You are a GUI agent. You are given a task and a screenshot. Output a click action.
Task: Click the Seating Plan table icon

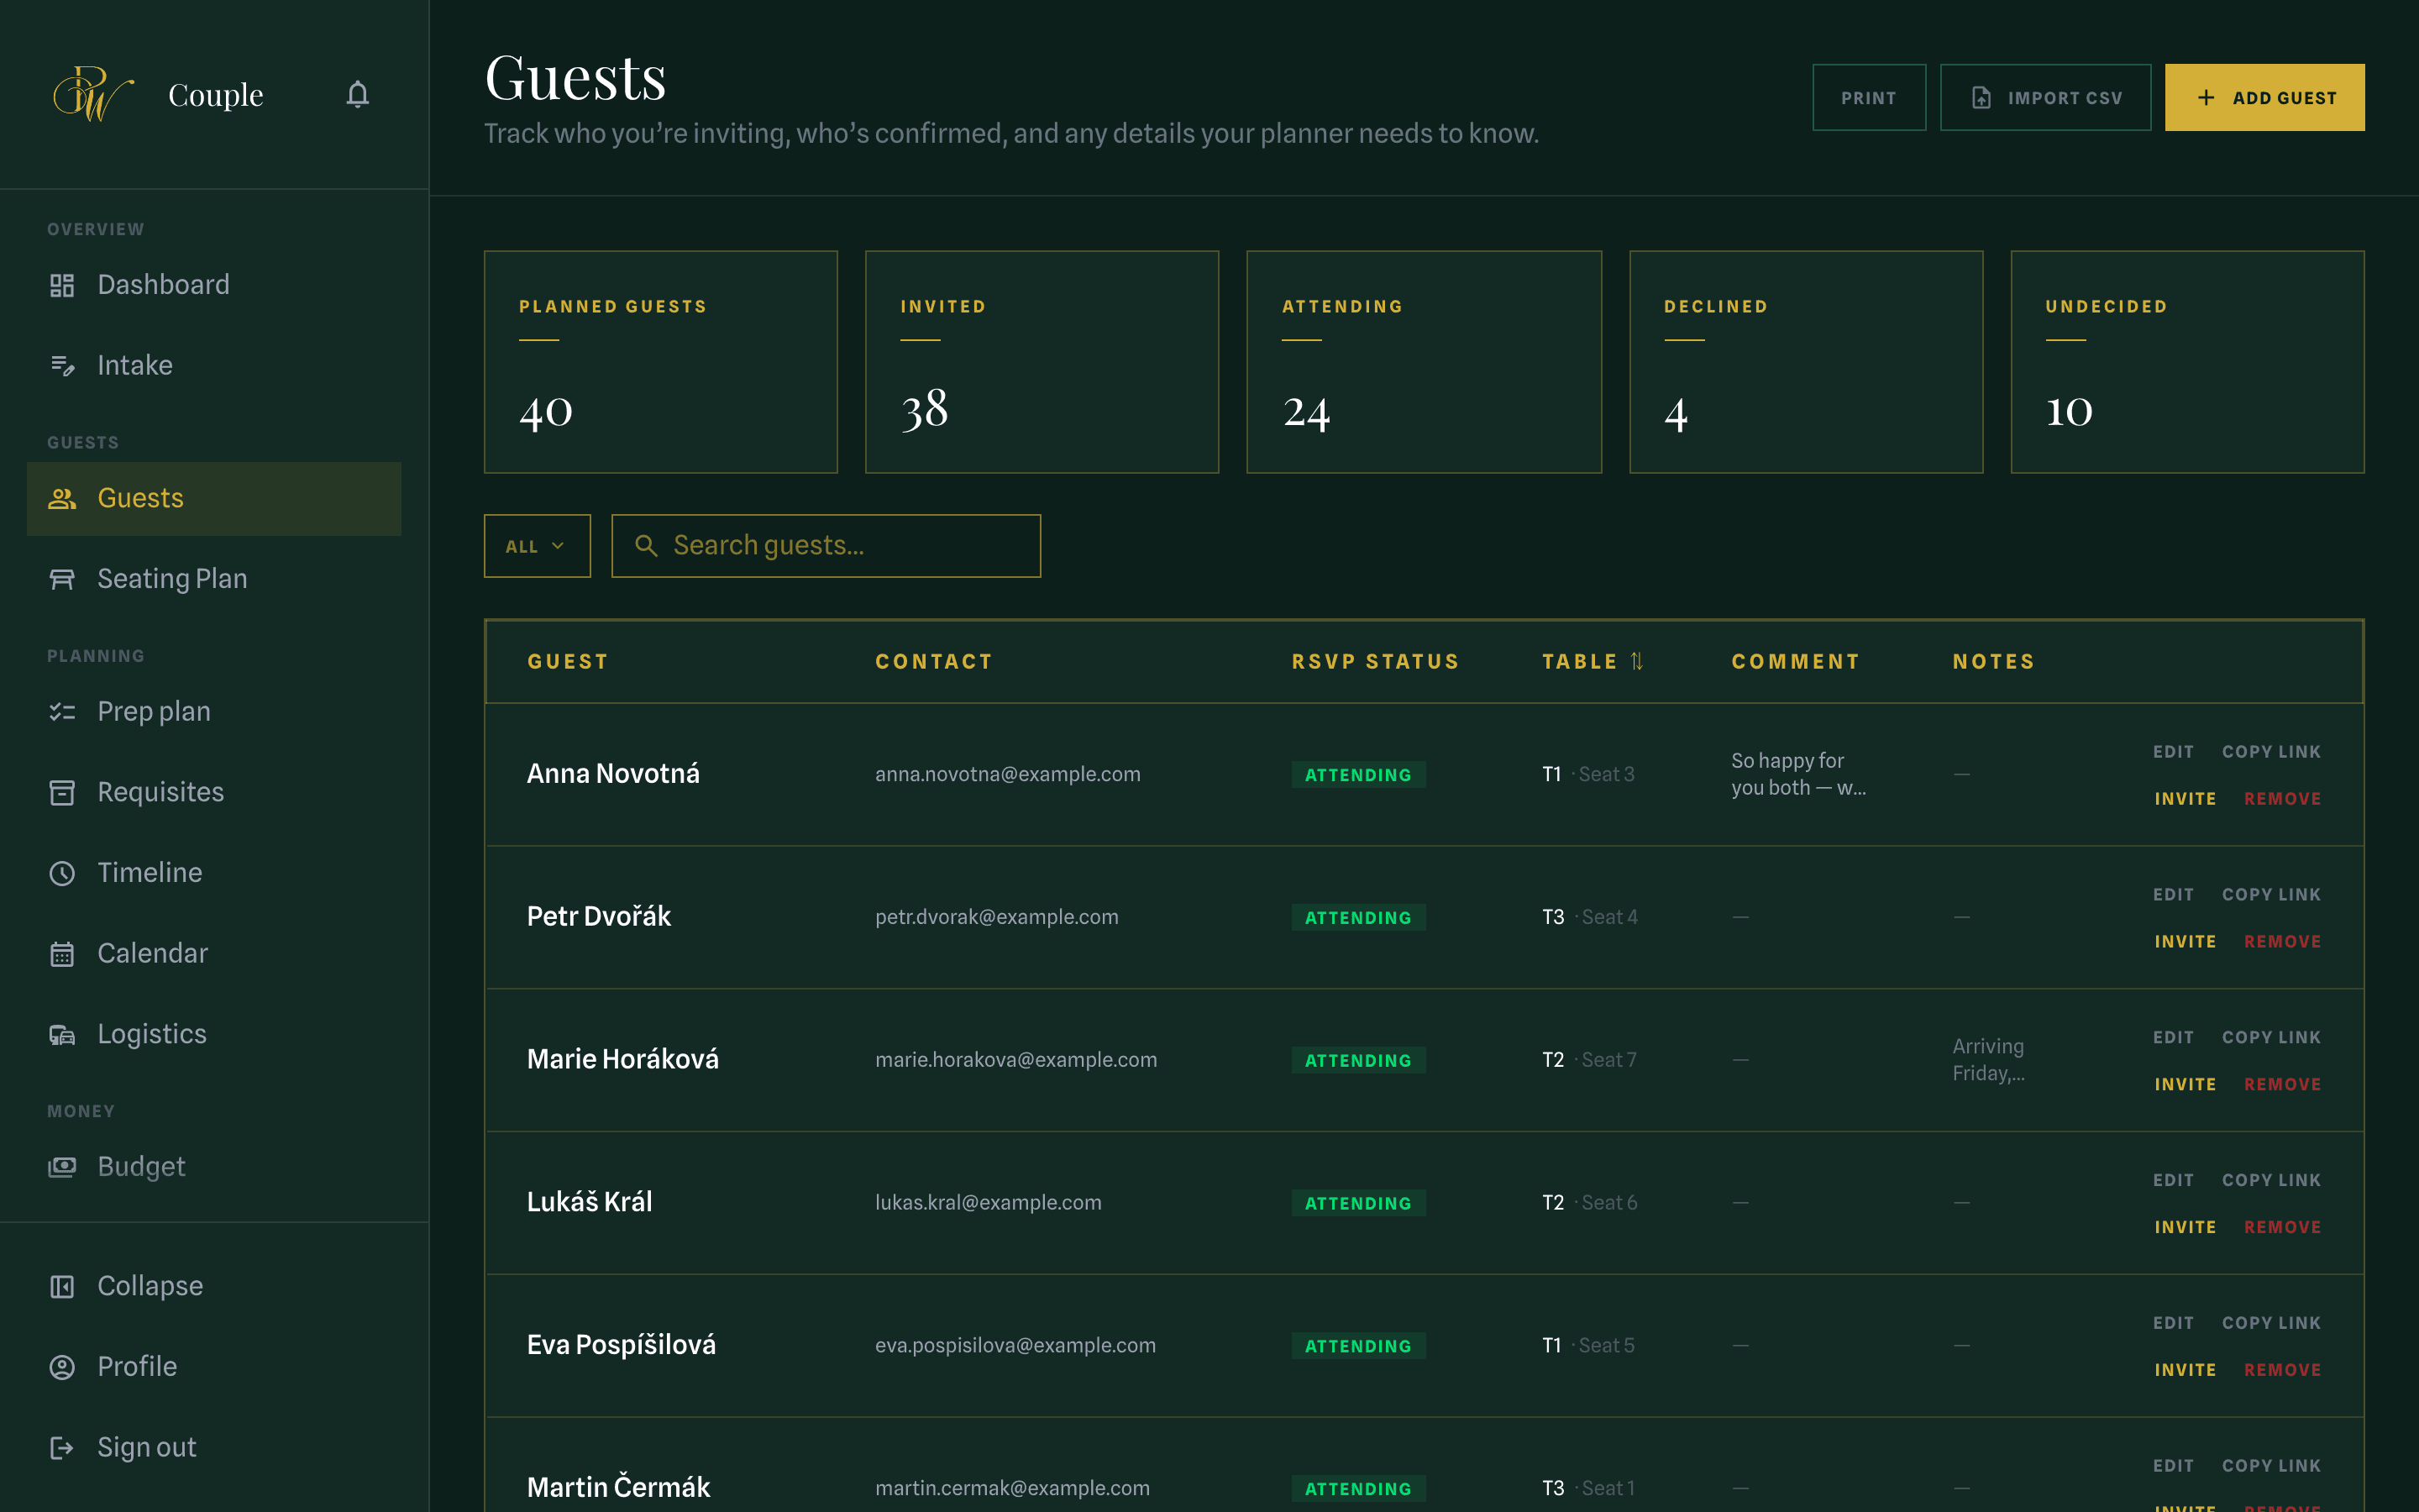[62, 579]
